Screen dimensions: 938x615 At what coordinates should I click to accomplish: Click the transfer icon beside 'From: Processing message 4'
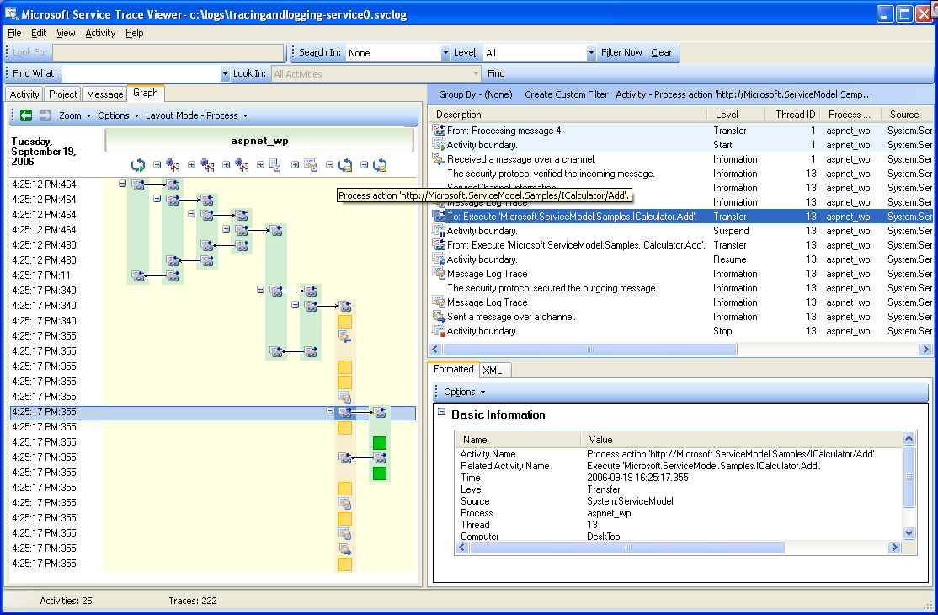pyautogui.click(x=438, y=131)
